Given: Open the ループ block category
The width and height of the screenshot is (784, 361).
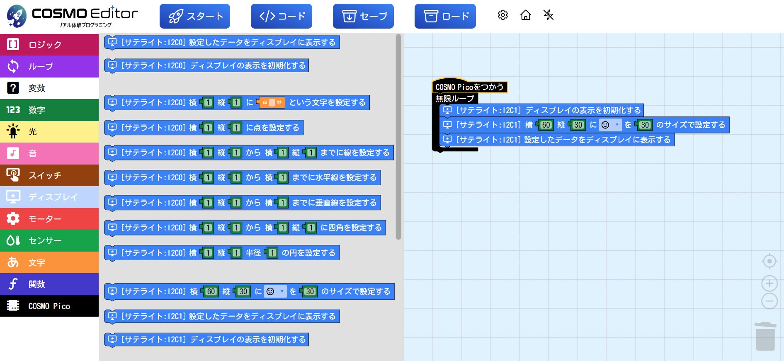Looking at the screenshot, I should pos(49,66).
